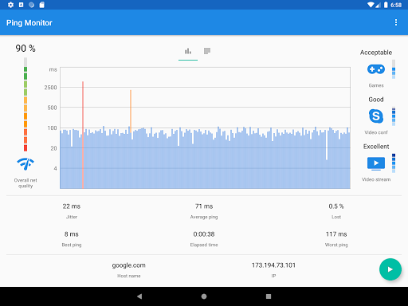
Task: Start pinging with the green play button
Action: [x=390, y=269]
